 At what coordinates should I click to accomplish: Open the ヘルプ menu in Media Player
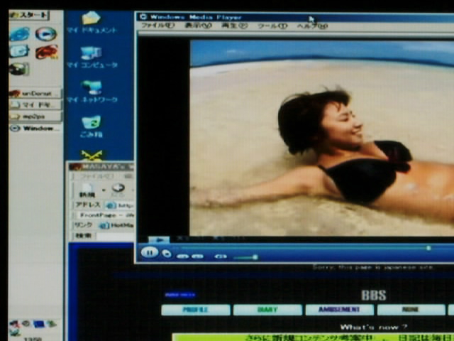(x=311, y=26)
